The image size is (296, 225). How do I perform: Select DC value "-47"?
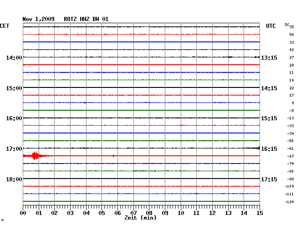(291, 156)
